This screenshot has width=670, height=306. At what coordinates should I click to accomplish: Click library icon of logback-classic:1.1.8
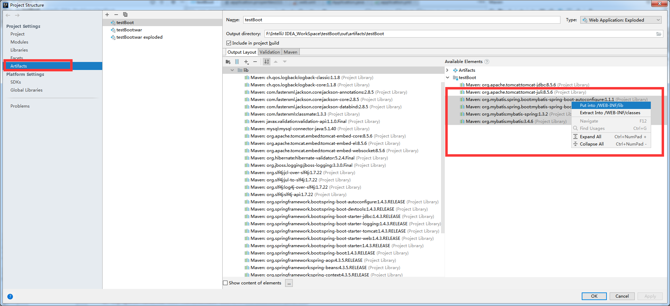point(247,78)
